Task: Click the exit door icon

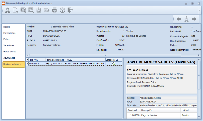Action: tap(70, 10)
